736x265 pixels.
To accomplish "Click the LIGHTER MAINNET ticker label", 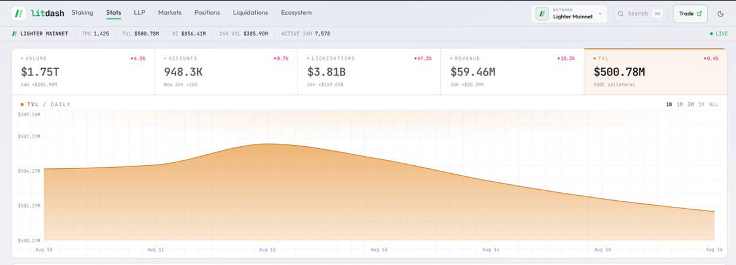I will (40, 34).
